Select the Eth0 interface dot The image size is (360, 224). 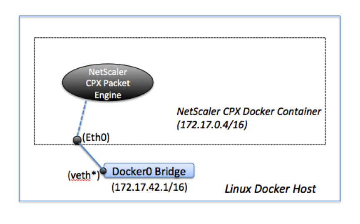77,140
